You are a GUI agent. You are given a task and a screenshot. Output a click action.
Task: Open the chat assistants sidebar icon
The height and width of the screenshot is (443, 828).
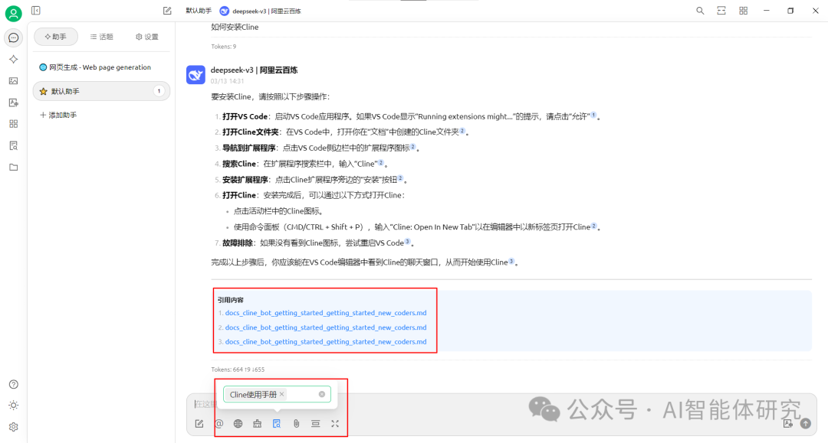click(14, 37)
